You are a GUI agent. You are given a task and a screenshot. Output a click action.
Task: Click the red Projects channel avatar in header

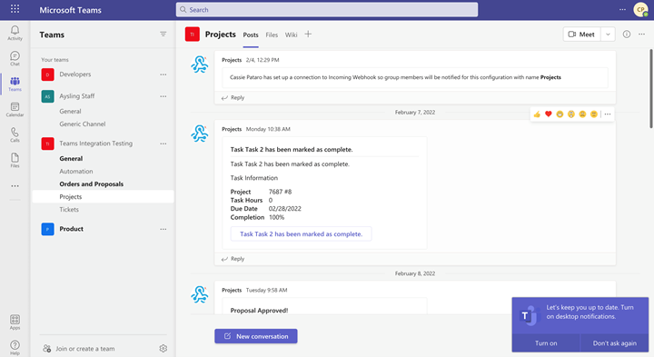point(193,35)
